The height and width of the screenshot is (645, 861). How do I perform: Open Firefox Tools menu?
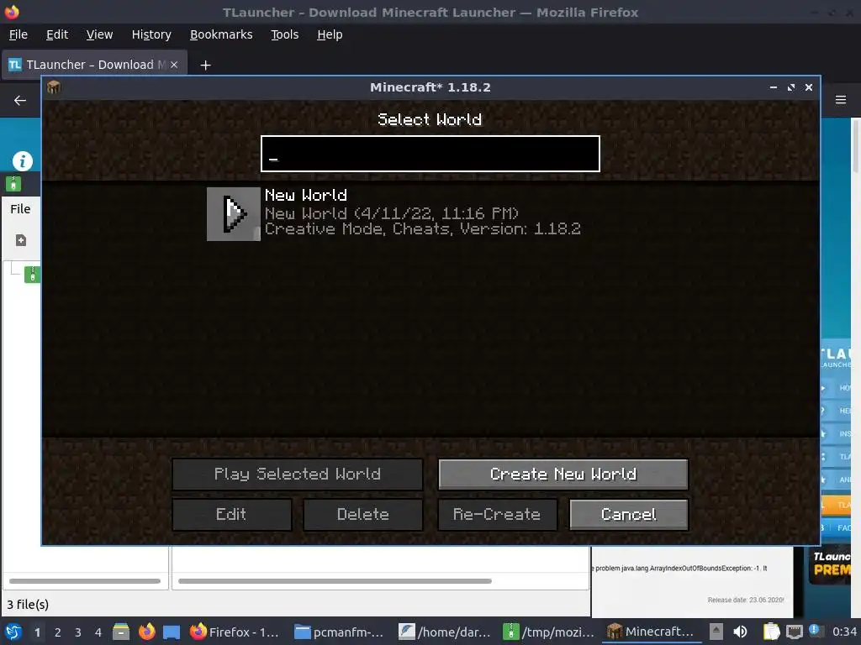(x=284, y=34)
